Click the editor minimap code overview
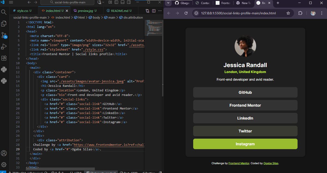This screenshot has height=173, width=327. [153, 28]
